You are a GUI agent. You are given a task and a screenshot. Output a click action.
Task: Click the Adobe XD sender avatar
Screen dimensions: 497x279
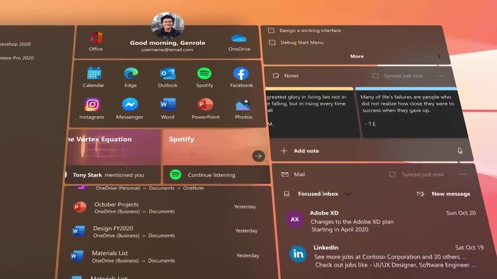tap(295, 219)
